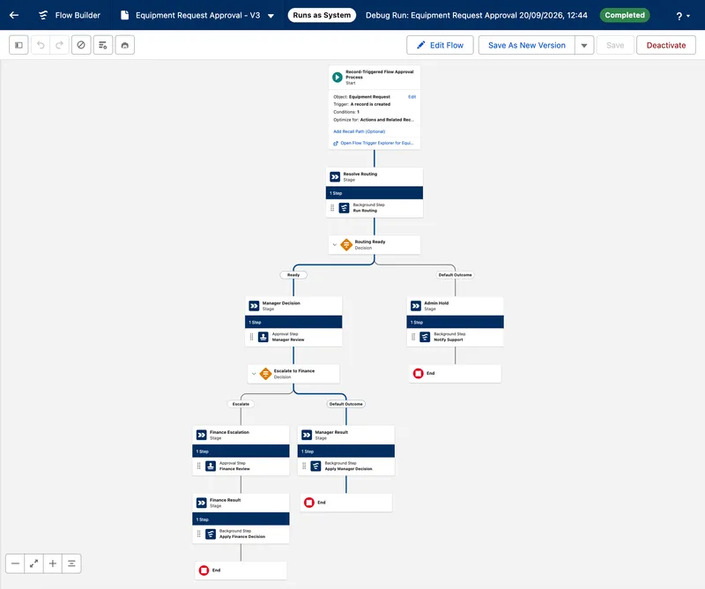The height and width of the screenshot is (589, 705).
Task: Open the help question mark menu
Action: [682, 16]
